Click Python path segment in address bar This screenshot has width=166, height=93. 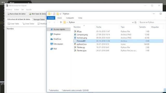pos(72,22)
